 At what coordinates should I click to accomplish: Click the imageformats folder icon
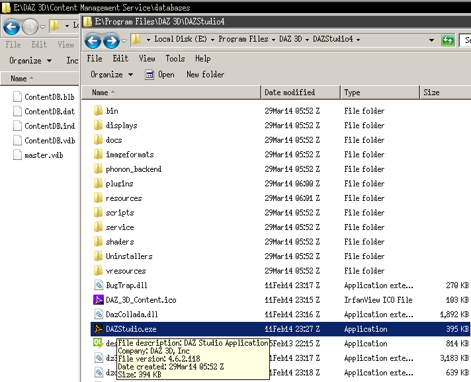pos(98,154)
